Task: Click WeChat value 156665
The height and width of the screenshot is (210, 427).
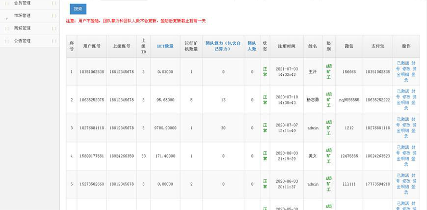Action: point(349,72)
